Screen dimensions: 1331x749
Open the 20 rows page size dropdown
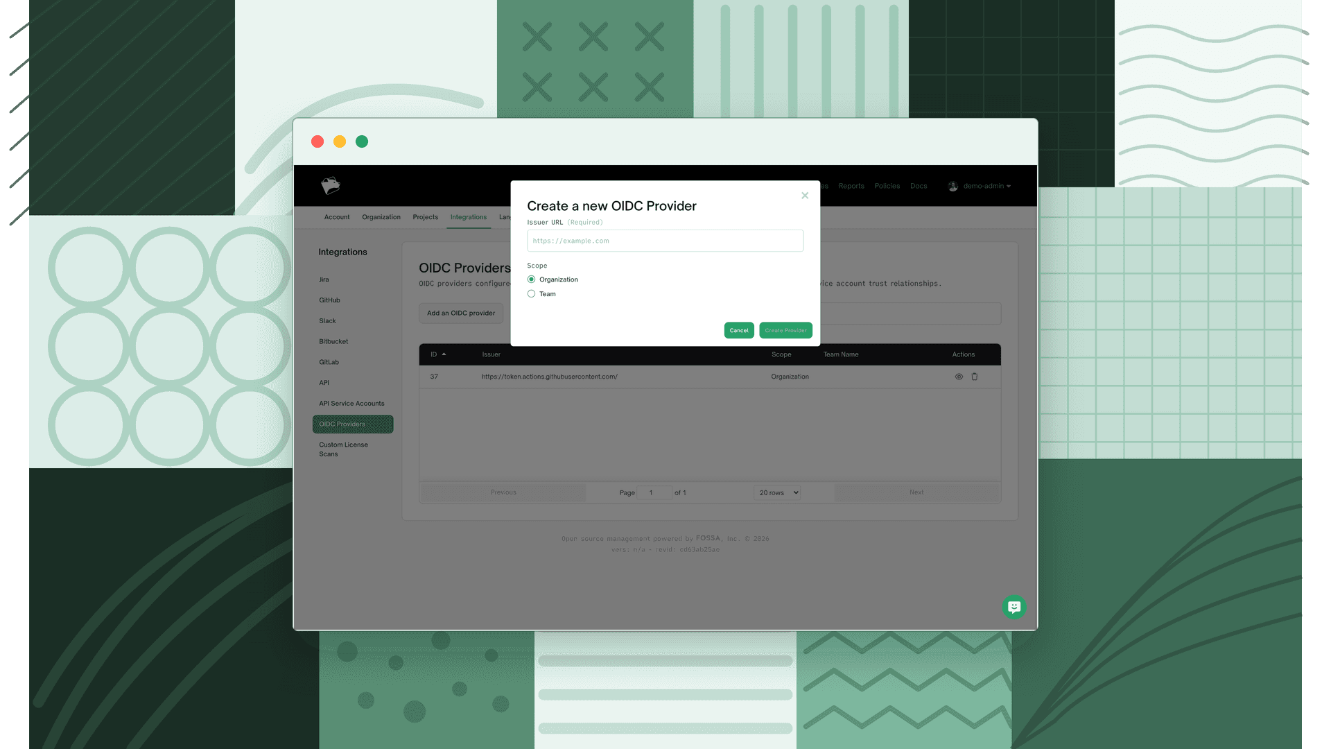777,492
